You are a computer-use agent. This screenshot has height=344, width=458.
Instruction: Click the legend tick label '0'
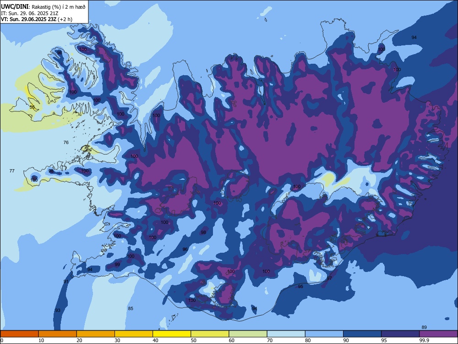tap(2, 340)
